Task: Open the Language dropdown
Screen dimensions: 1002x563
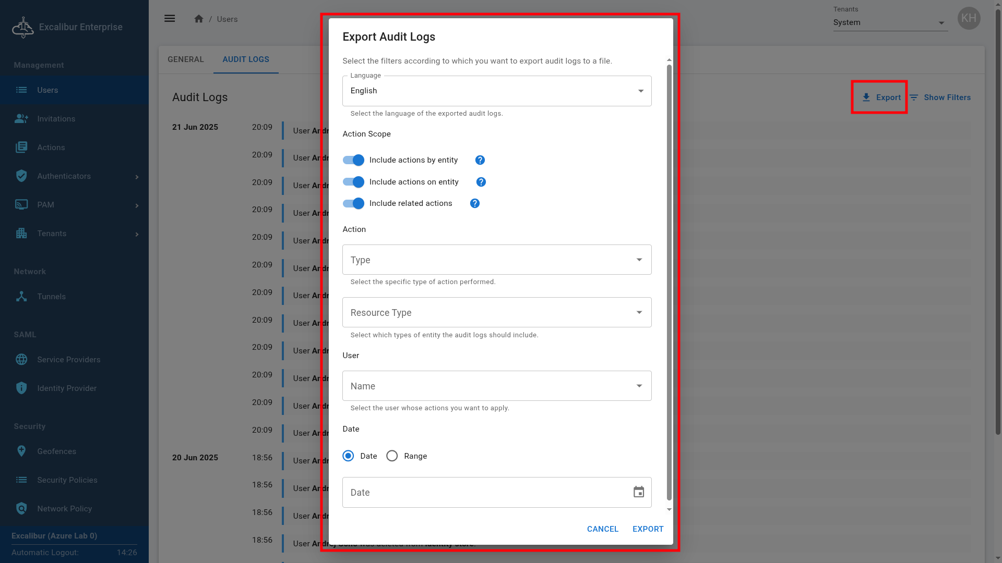Action: pyautogui.click(x=496, y=91)
